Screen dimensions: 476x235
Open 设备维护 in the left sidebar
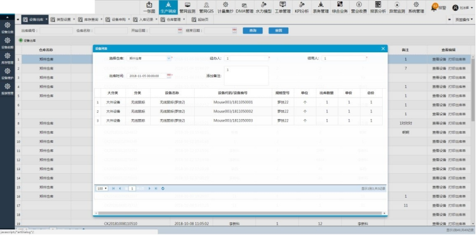point(8,74)
